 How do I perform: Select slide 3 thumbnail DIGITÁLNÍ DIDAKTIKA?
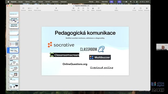[x=14, y=26]
